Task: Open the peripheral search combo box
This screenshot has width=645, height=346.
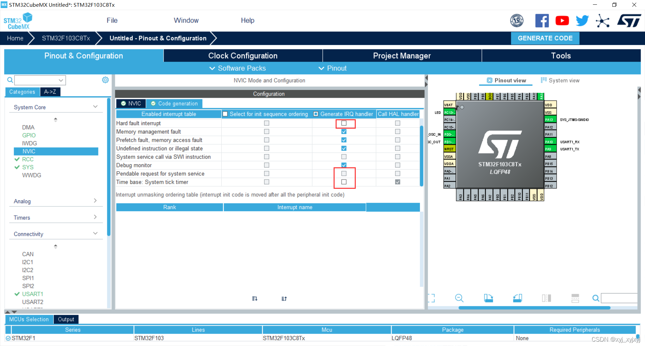Action: pyautogui.click(x=40, y=80)
